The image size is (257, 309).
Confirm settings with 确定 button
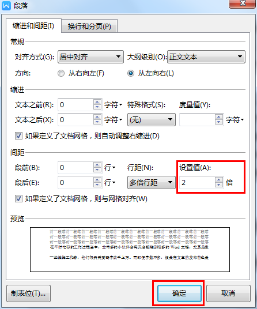pyautogui.click(x=179, y=293)
